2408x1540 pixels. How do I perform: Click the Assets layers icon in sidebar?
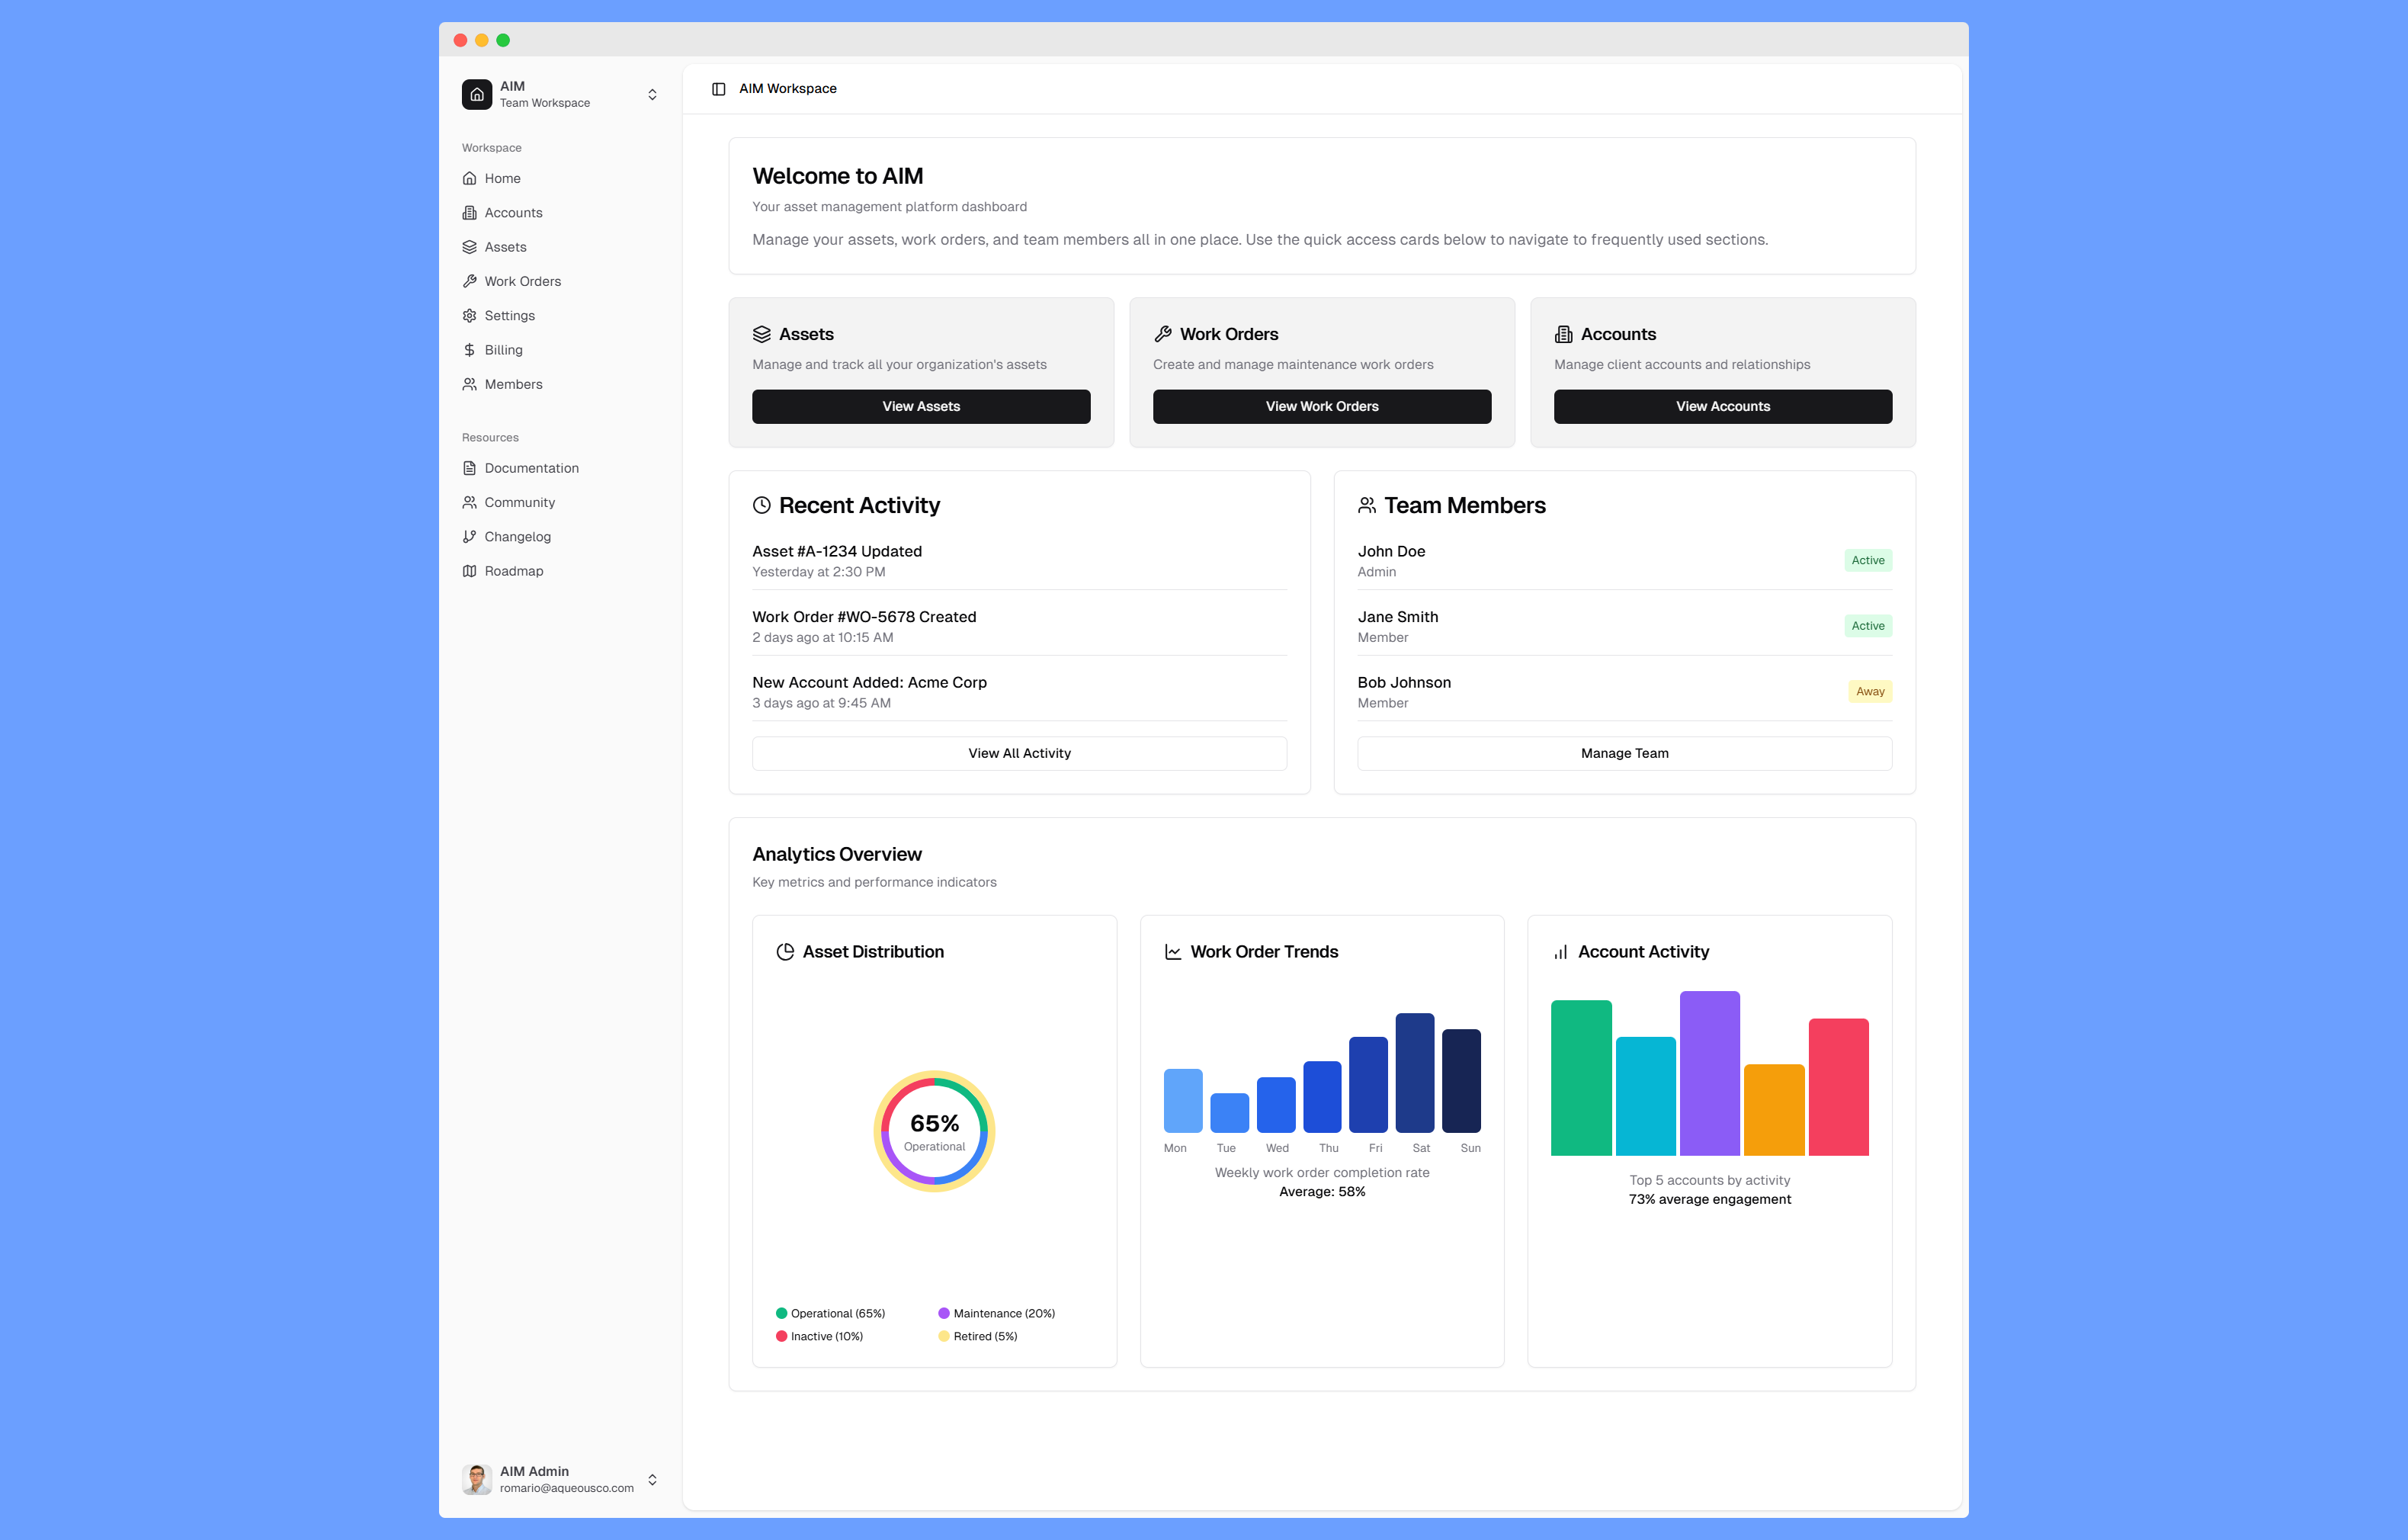click(469, 247)
